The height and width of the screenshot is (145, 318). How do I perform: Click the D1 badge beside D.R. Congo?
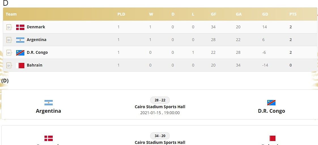click(9, 53)
